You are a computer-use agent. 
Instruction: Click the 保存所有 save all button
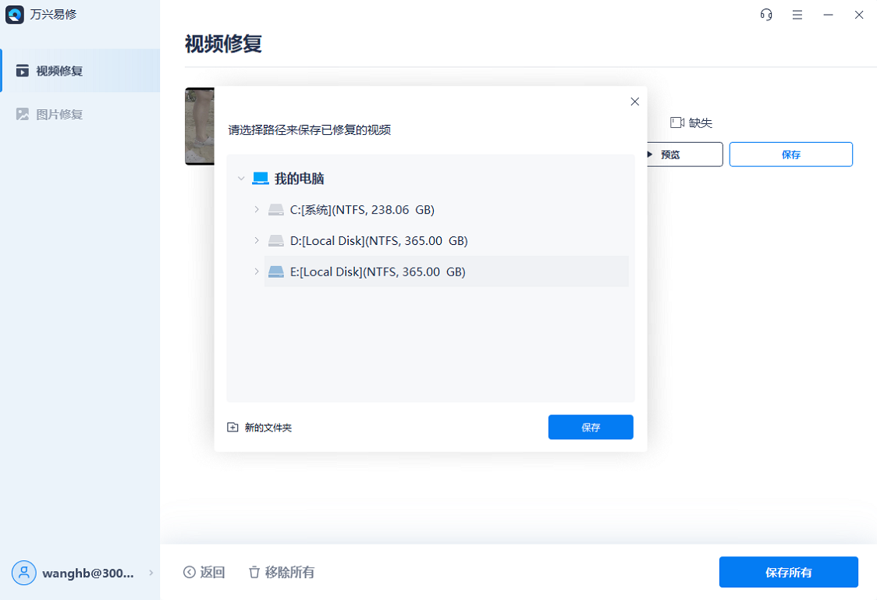(788, 572)
